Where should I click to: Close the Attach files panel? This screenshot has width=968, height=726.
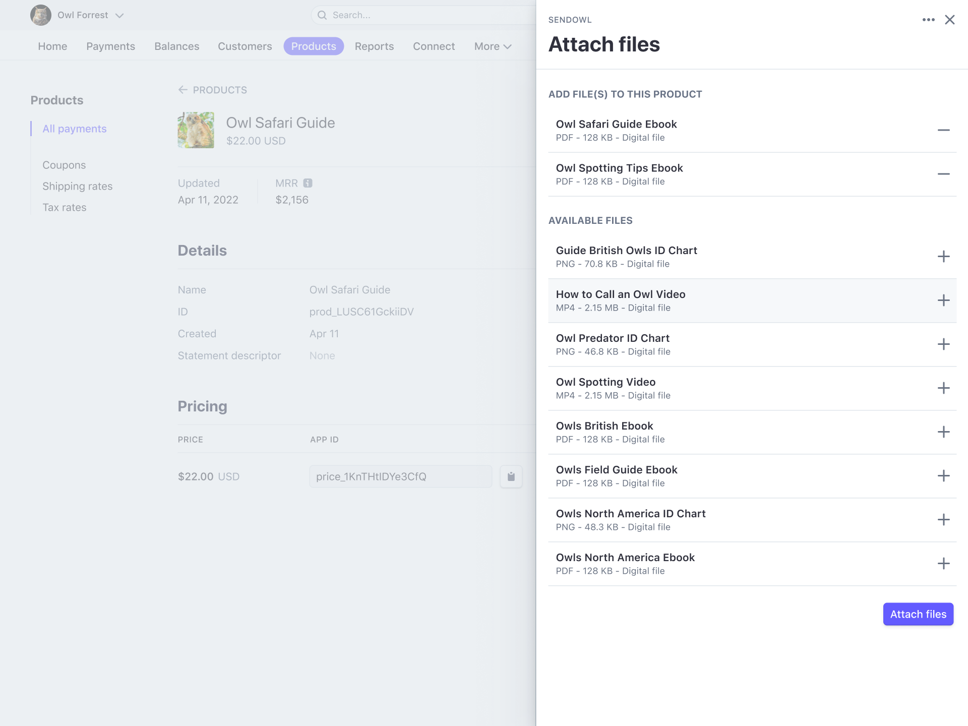pyautogui.click(x=950, y=20)
